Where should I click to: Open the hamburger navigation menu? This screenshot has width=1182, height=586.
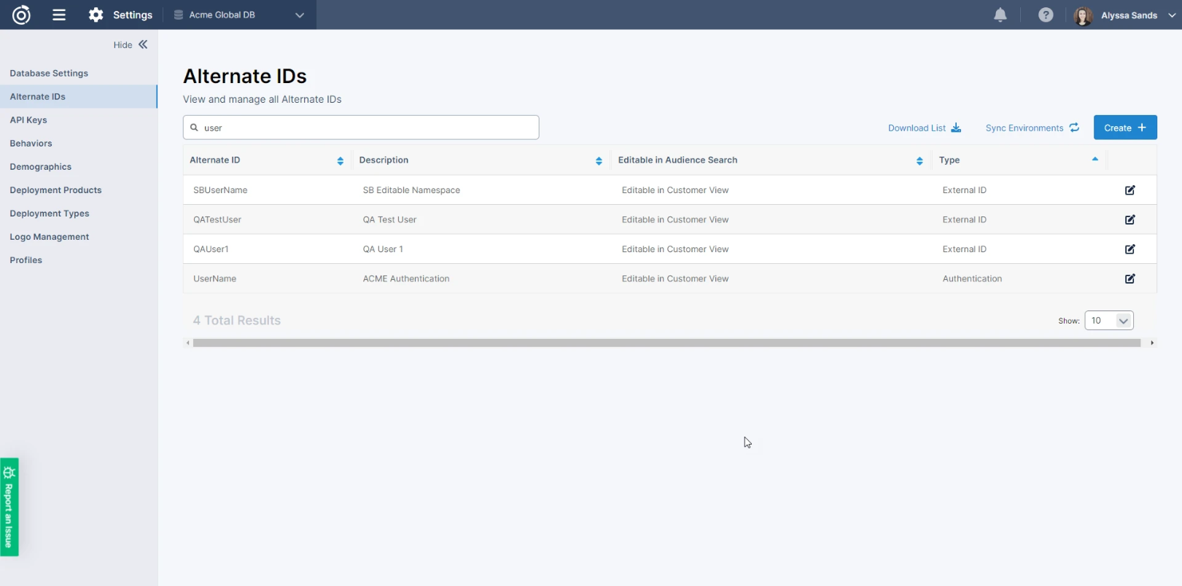(59, 15)
